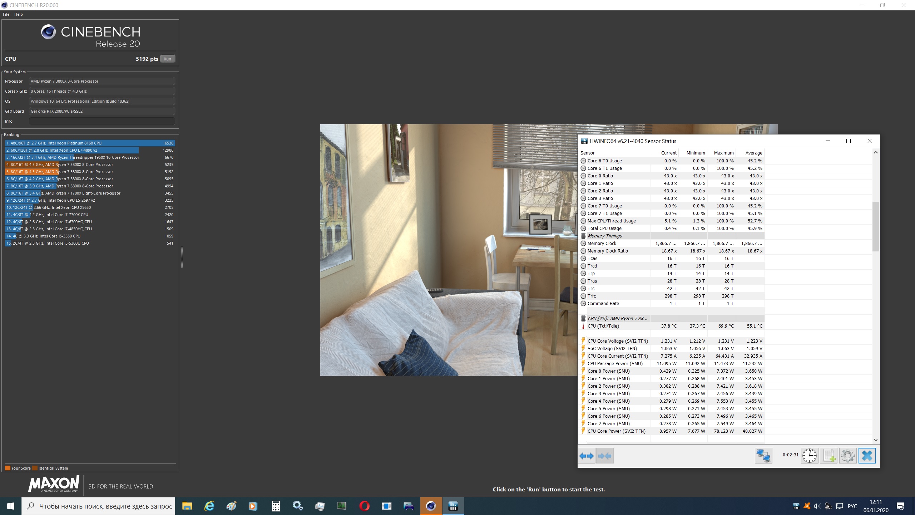Open the HWiNFO network connection icon
Image resolution: width=915 pixels, height=515 pixels.
[x=763, y=456]
